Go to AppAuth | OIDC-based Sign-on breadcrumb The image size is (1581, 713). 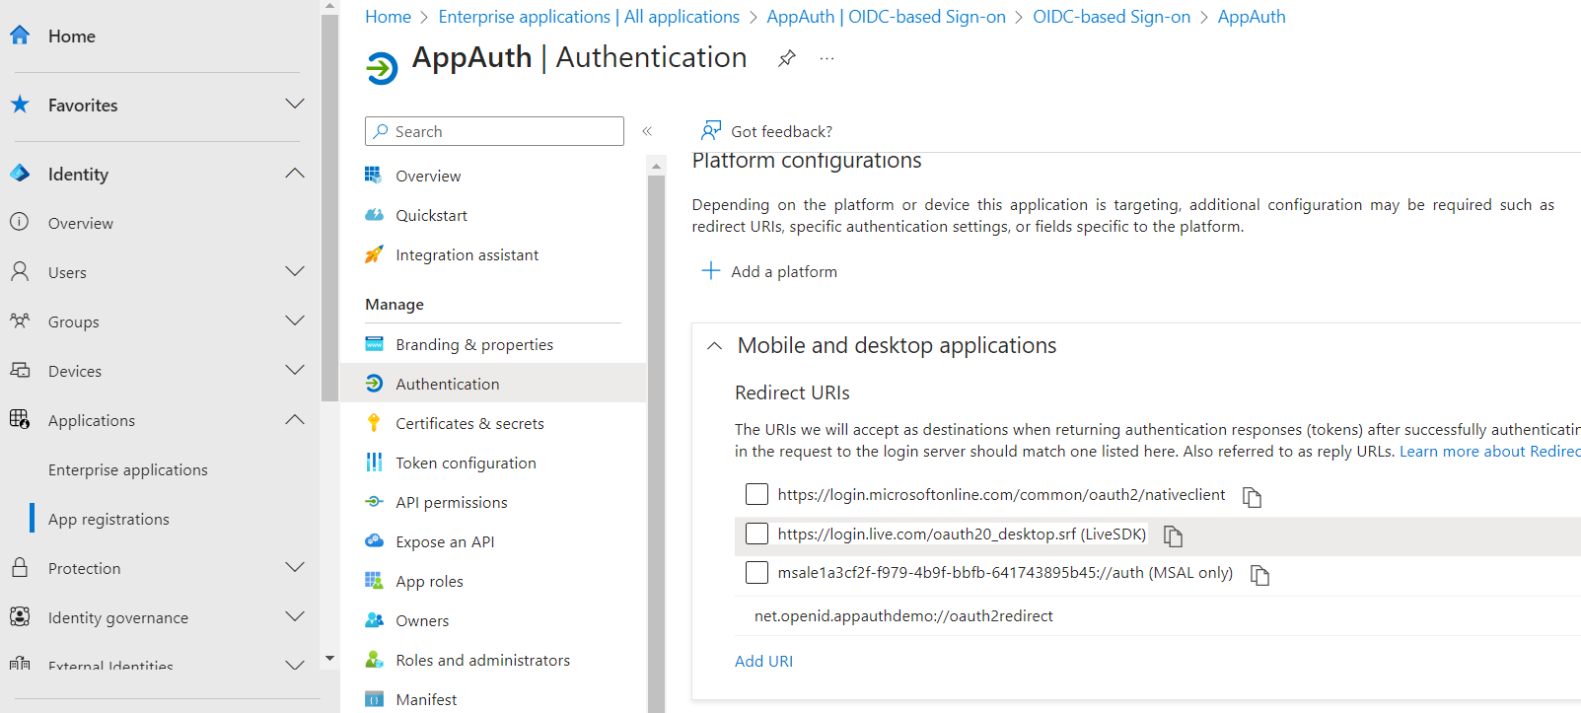coord(887,17)
